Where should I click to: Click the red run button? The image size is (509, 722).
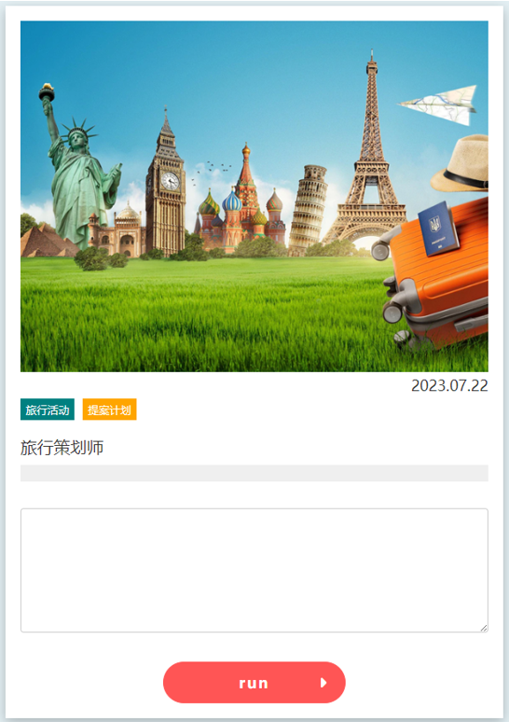[x=254, y=683]
